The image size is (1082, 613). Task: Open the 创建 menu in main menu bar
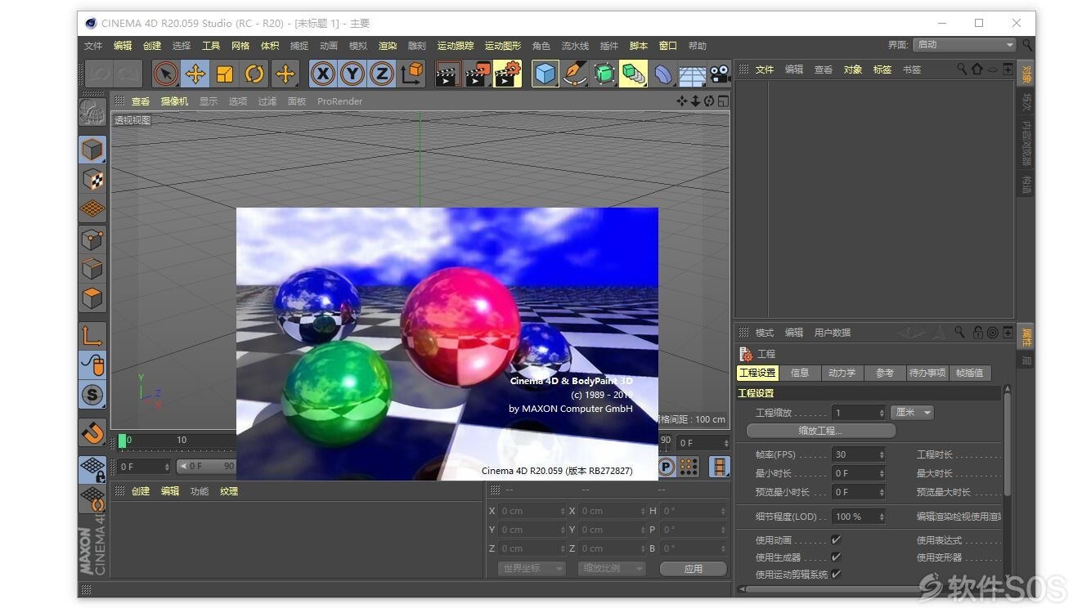(152, 46)
